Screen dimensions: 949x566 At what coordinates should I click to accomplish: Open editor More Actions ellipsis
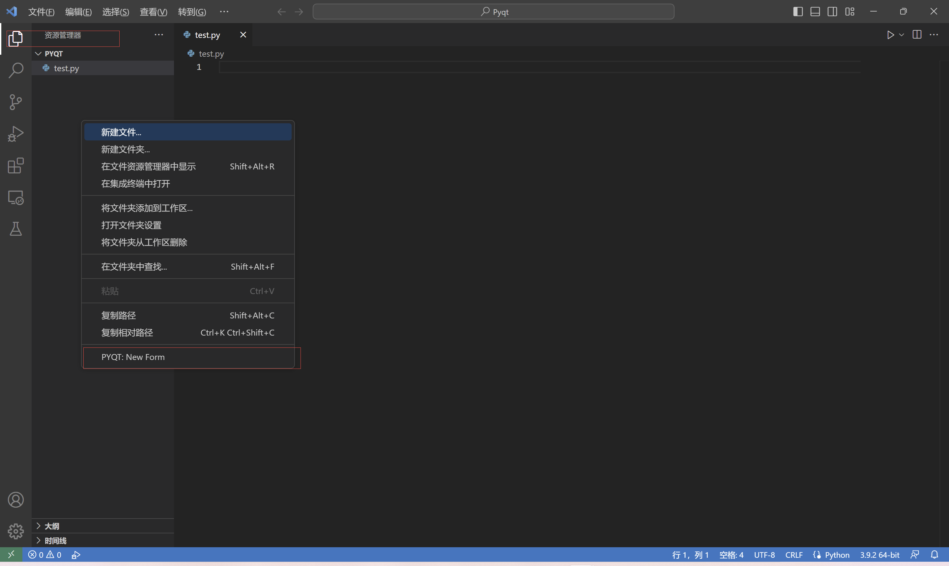pyautogui.click(x=934, y=35)
